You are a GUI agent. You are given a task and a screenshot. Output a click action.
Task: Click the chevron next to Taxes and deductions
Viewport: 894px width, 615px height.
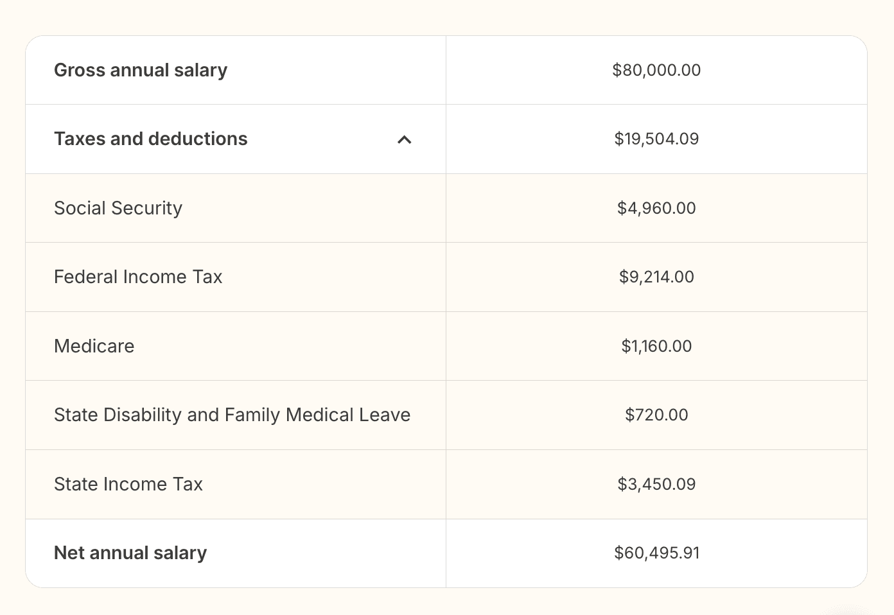(x=405, y=139)
